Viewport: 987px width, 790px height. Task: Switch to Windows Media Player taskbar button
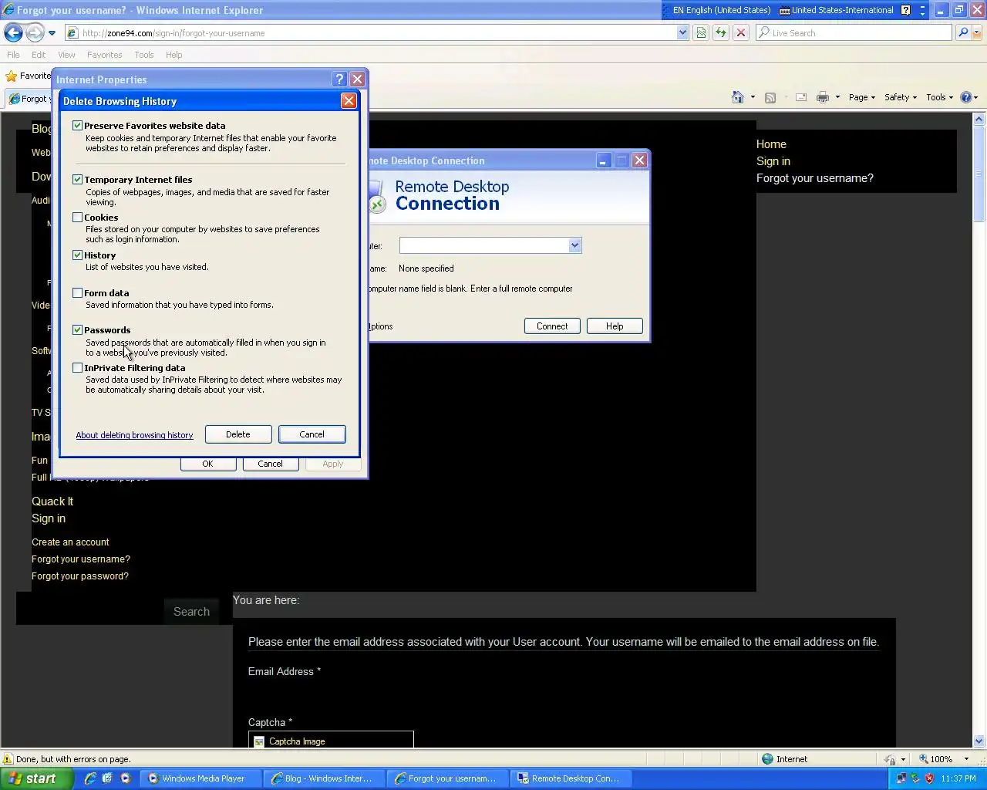[x=201, y=778]
